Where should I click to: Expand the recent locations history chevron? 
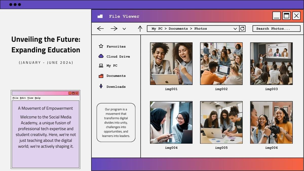tap(124, 29)
